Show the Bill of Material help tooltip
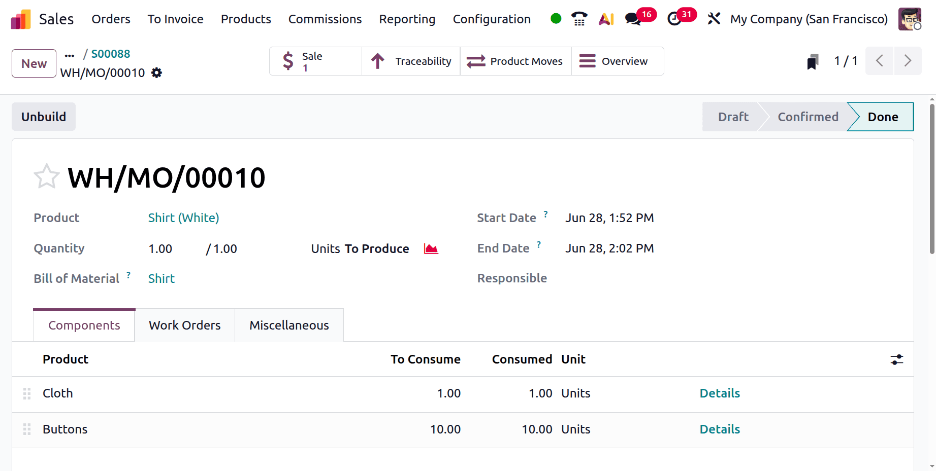The width and height of the screenshot is (936, 471). click(128, 275)
